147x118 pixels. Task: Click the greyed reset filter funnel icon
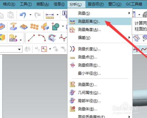[37, 49]
